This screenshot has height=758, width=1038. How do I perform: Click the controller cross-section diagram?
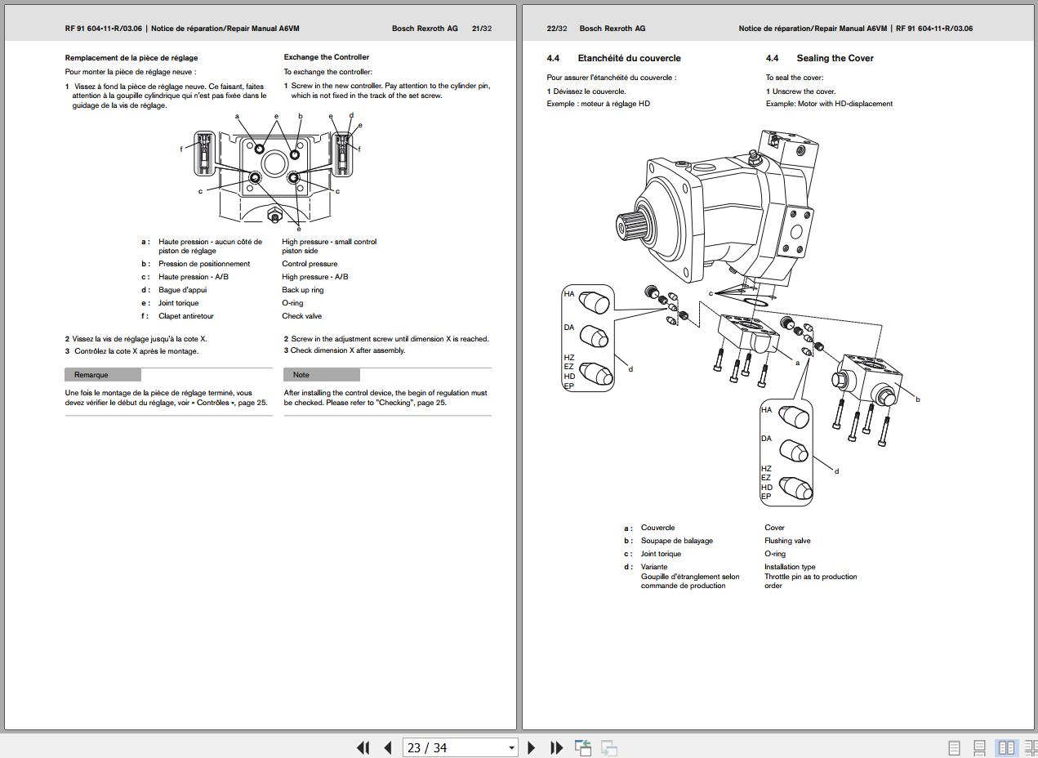point(271,172)
